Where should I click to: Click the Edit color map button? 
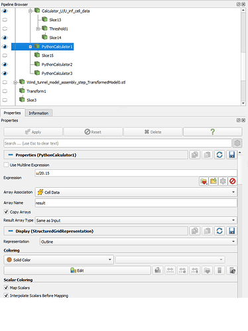(x=77, y=271)
